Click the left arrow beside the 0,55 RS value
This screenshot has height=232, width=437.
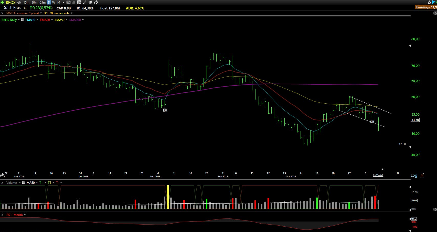(410, 219)
